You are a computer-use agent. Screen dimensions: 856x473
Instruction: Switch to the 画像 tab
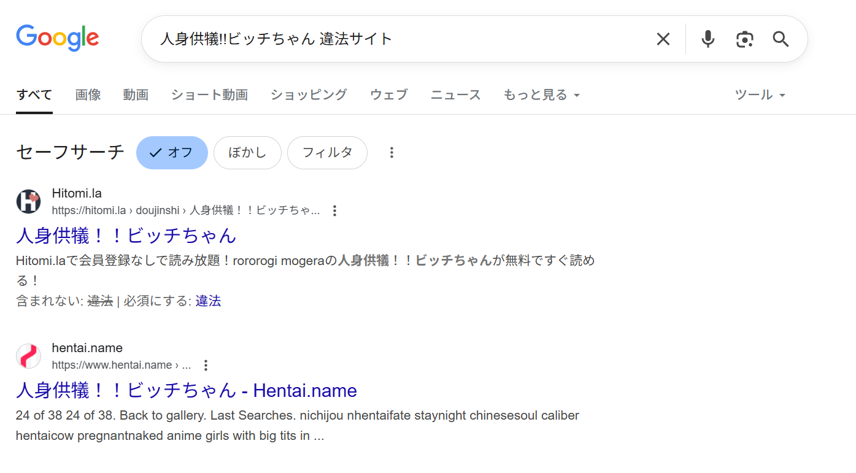[88, 94]
